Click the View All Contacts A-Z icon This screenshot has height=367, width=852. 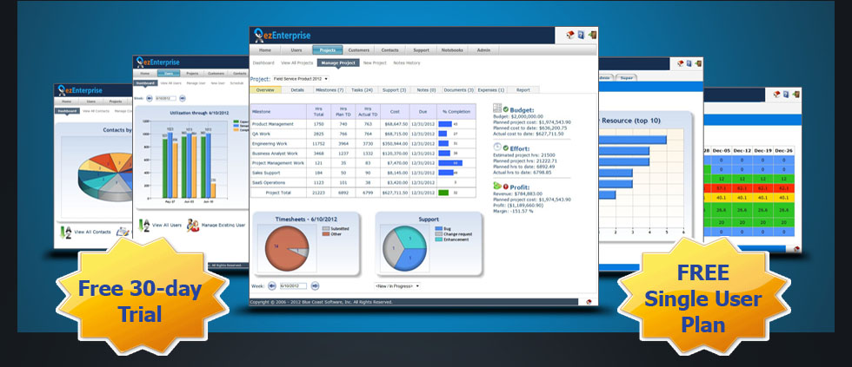(x=65, y=232)
